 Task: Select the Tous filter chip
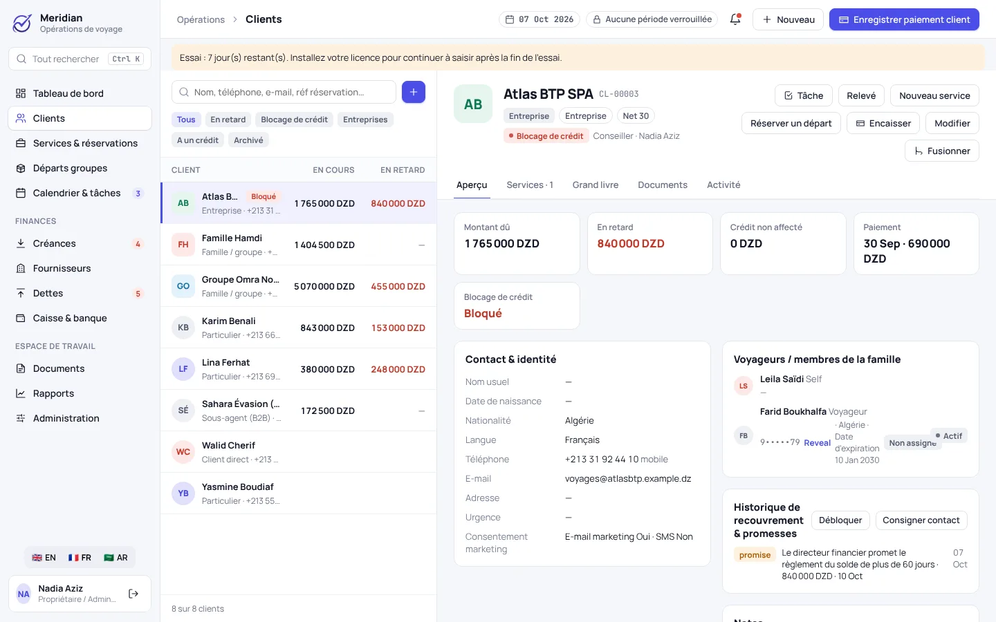tap(186, 120)
